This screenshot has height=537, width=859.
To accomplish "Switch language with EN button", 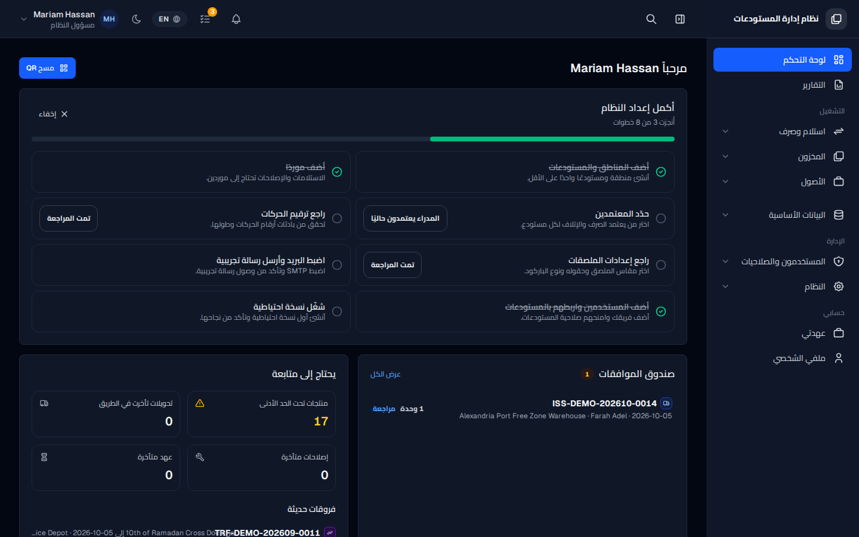I will tap(169, 19).
